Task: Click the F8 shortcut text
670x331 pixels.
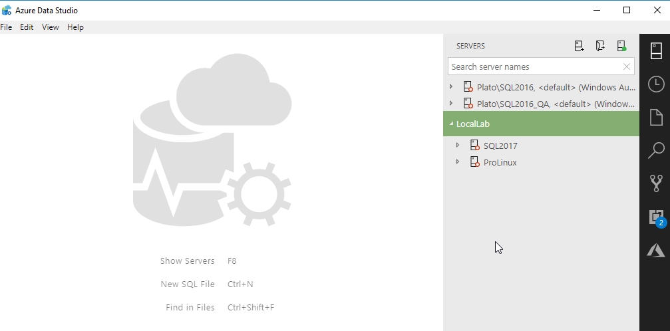Action: pyautogui.click(x=232, y=261)
